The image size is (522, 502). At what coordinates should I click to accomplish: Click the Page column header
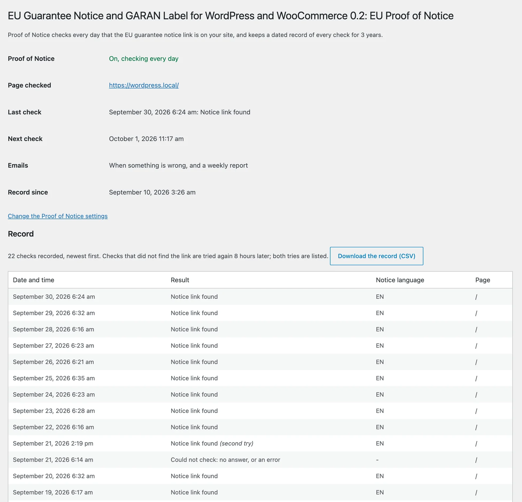point(483,280)
